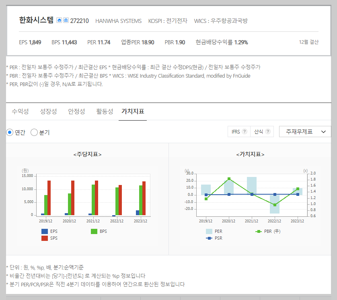
Task: Click WICS : 우주항공과국방 label
Action: [221, 21]
